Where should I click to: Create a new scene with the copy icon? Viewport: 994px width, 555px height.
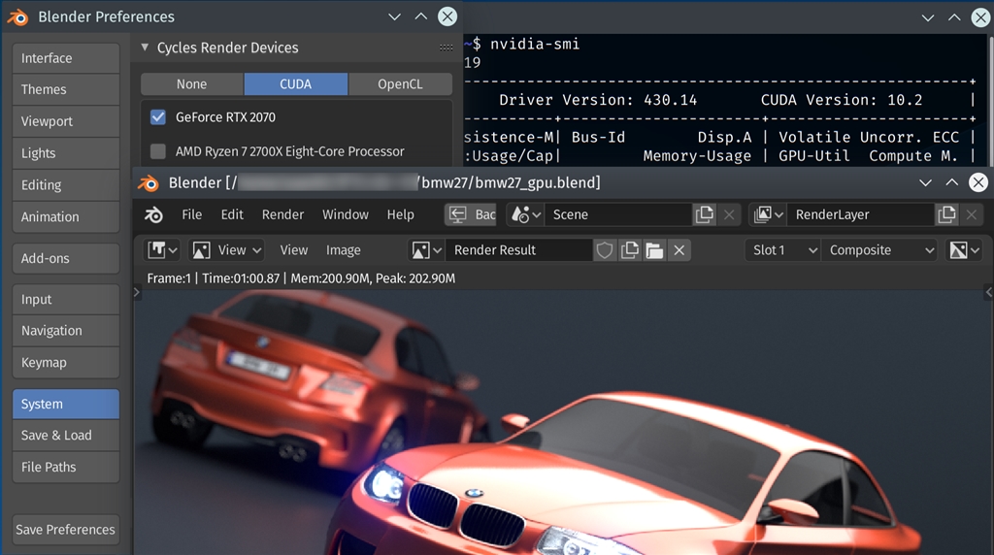(x=705, y=214)
